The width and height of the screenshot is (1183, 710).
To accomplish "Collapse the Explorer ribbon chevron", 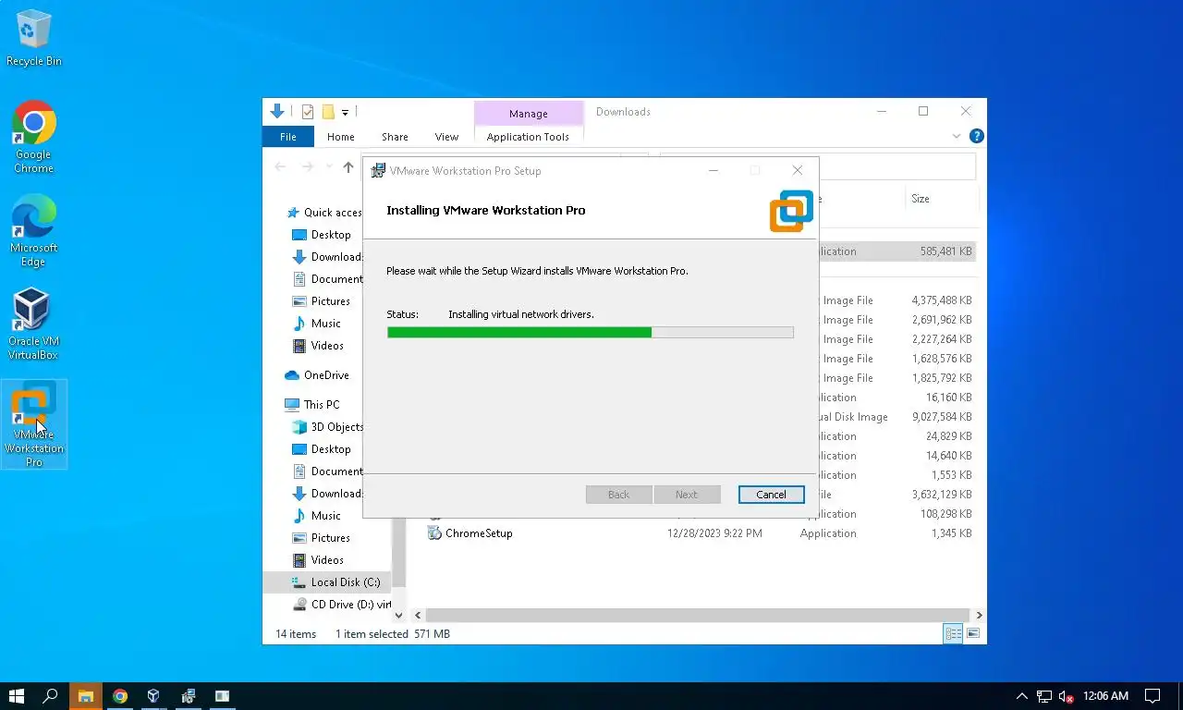I will click(957, 137).
